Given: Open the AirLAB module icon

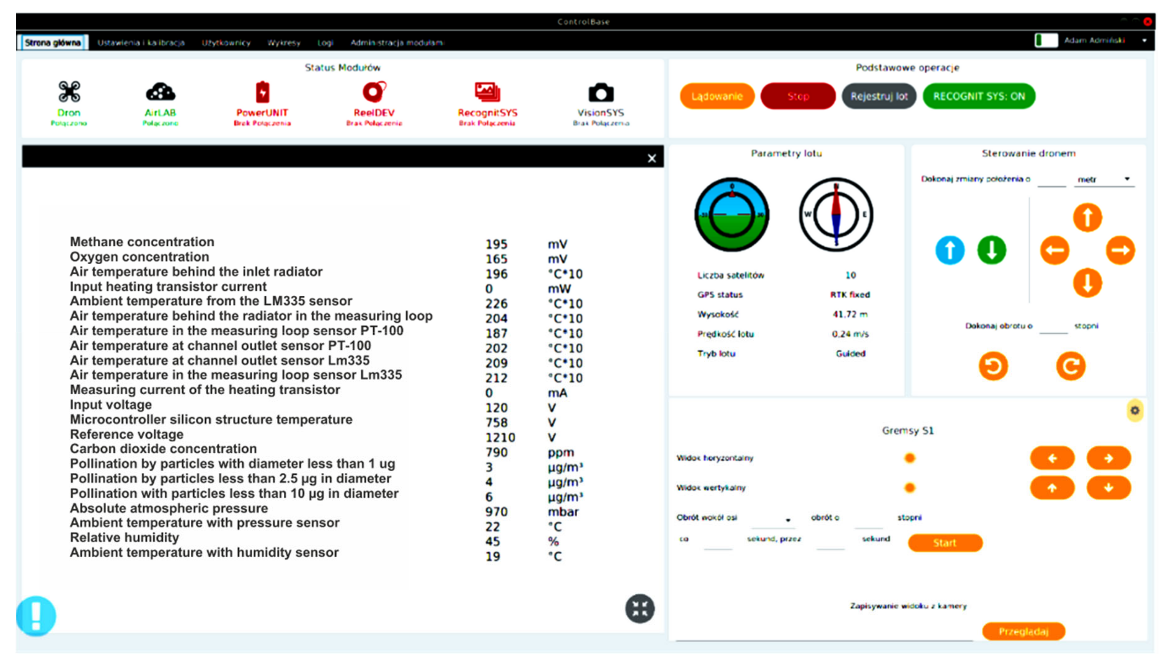Looking at the screenshot, I should click(x=160, y=91).
